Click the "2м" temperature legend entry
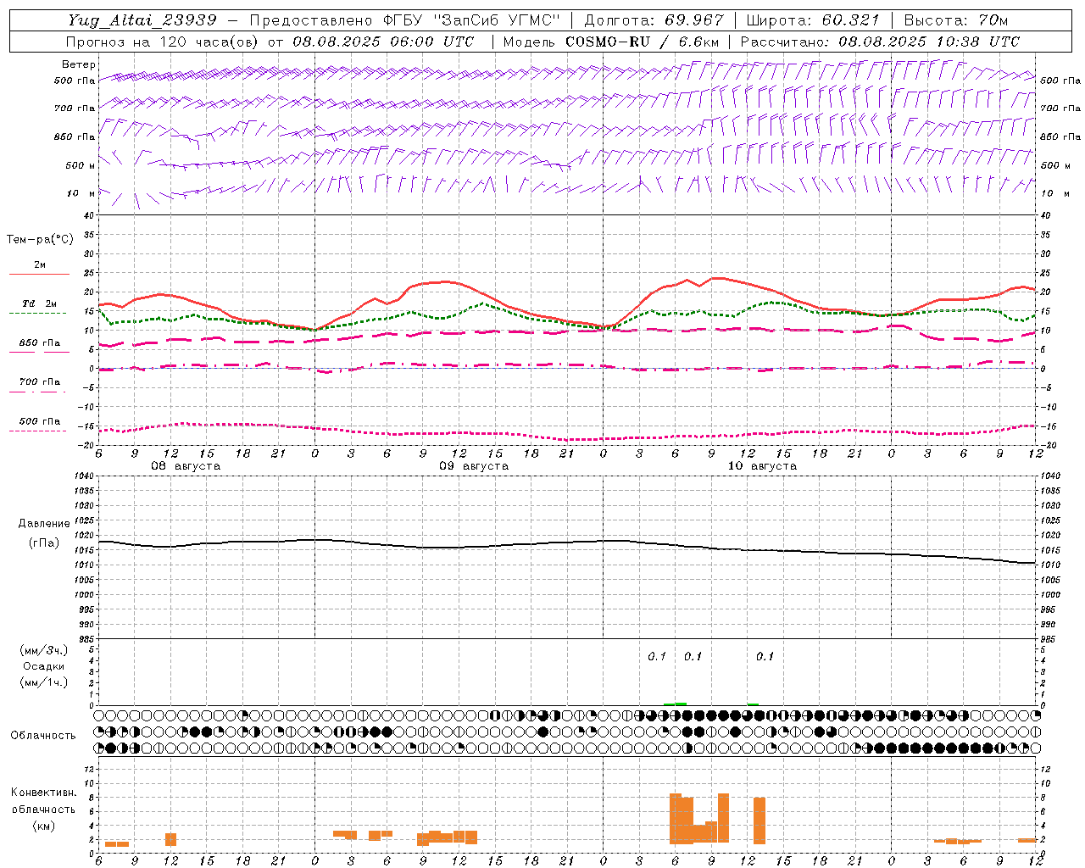 click(x=40, y=265)
